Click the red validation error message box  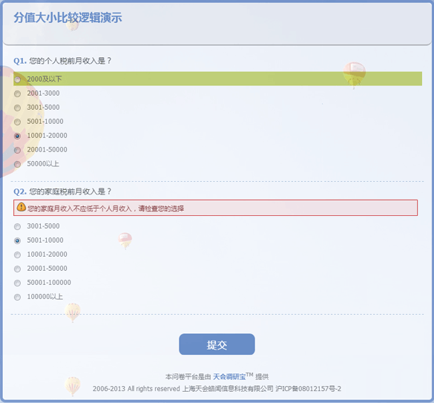(x=215, y=208)
